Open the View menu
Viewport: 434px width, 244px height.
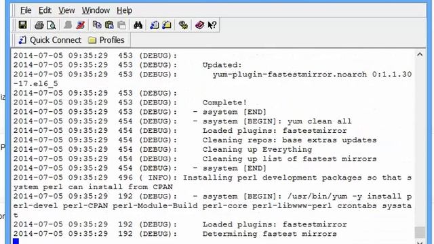point(66,11)
